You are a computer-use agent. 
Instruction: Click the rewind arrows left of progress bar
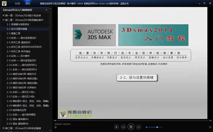[x=55, y=120]
